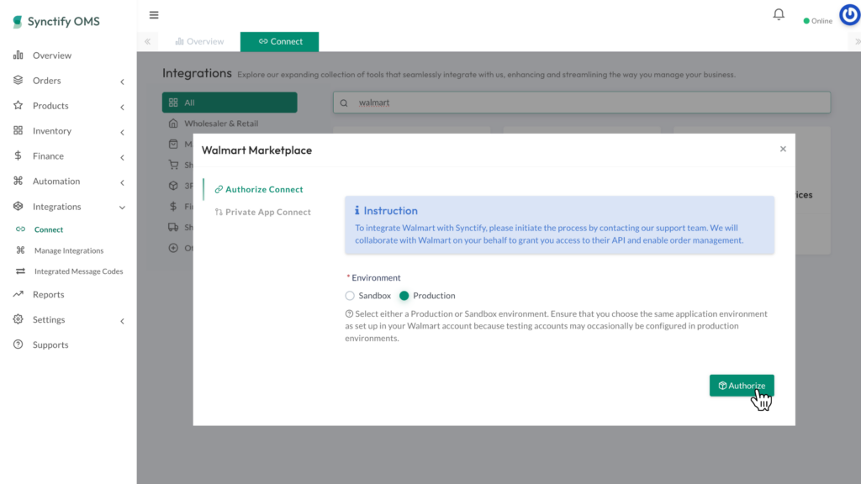Click the Integrations page heading

pos(197,73)
